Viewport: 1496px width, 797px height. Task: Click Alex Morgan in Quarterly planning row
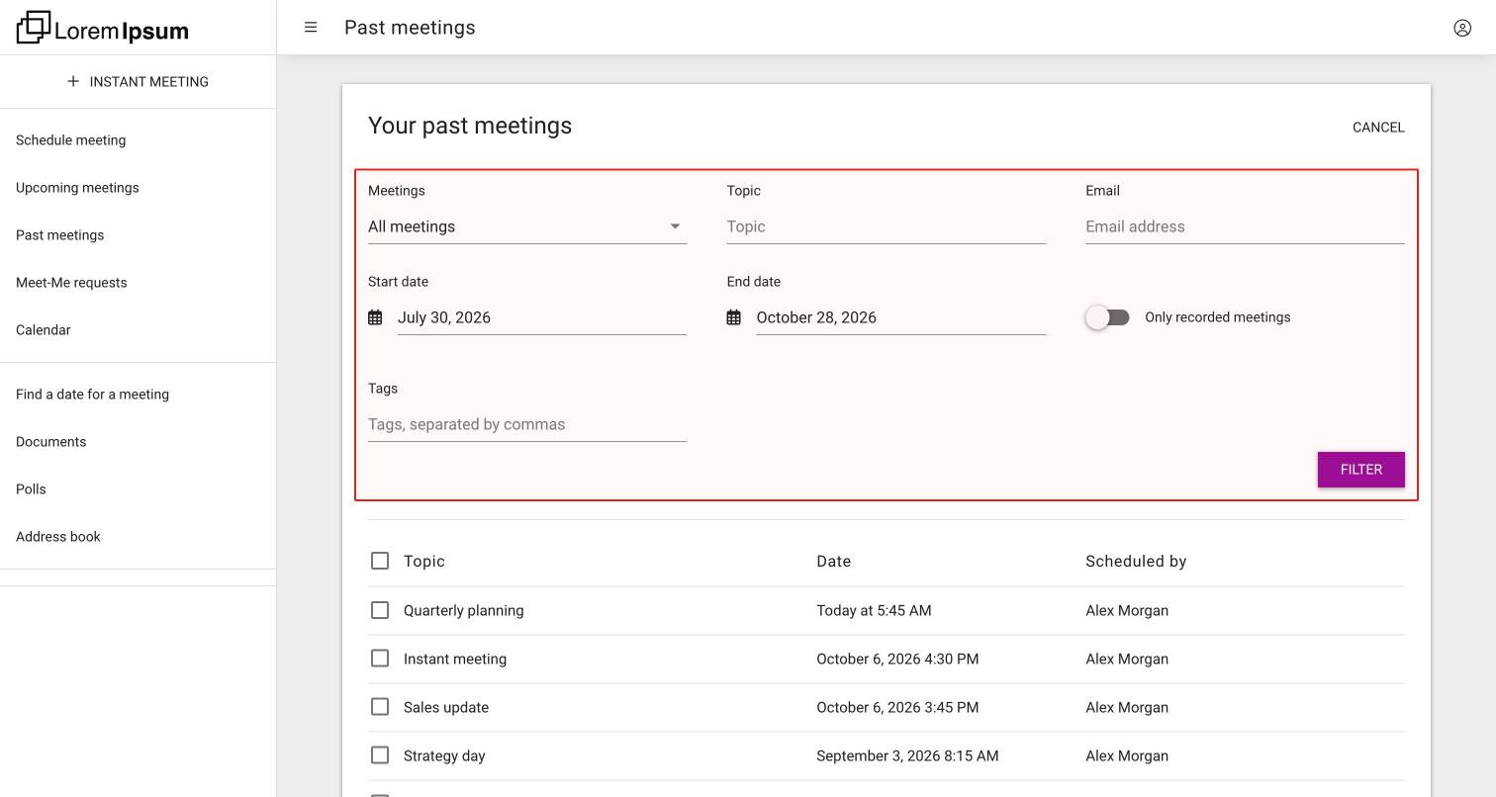[1127, 610]
